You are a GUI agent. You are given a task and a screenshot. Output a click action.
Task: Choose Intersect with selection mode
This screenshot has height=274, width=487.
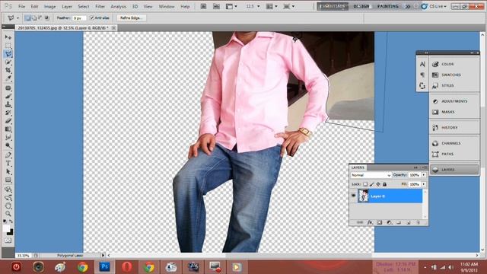coord(47,18)
